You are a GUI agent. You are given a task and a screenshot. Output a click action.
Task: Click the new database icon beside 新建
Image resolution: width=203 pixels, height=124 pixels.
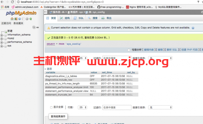[x=5, y=31]
